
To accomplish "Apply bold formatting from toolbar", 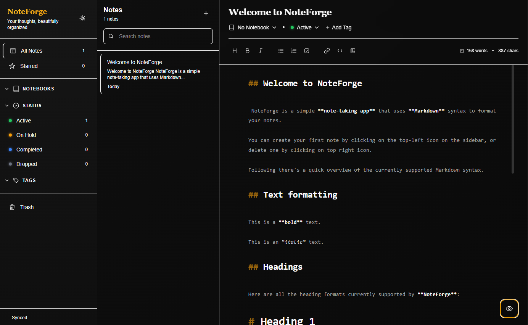I will pos(248,51).
